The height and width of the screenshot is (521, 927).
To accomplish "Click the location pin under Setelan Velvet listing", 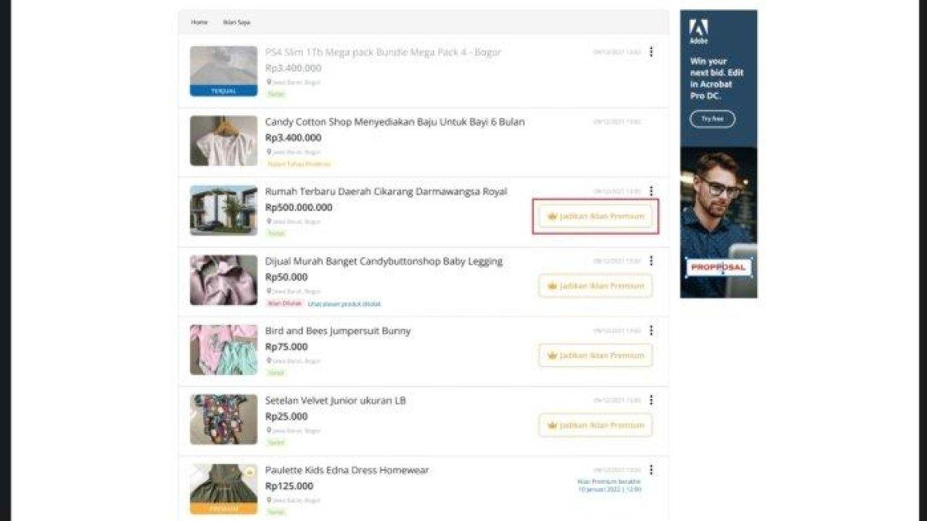I will [x=270, y=431].
